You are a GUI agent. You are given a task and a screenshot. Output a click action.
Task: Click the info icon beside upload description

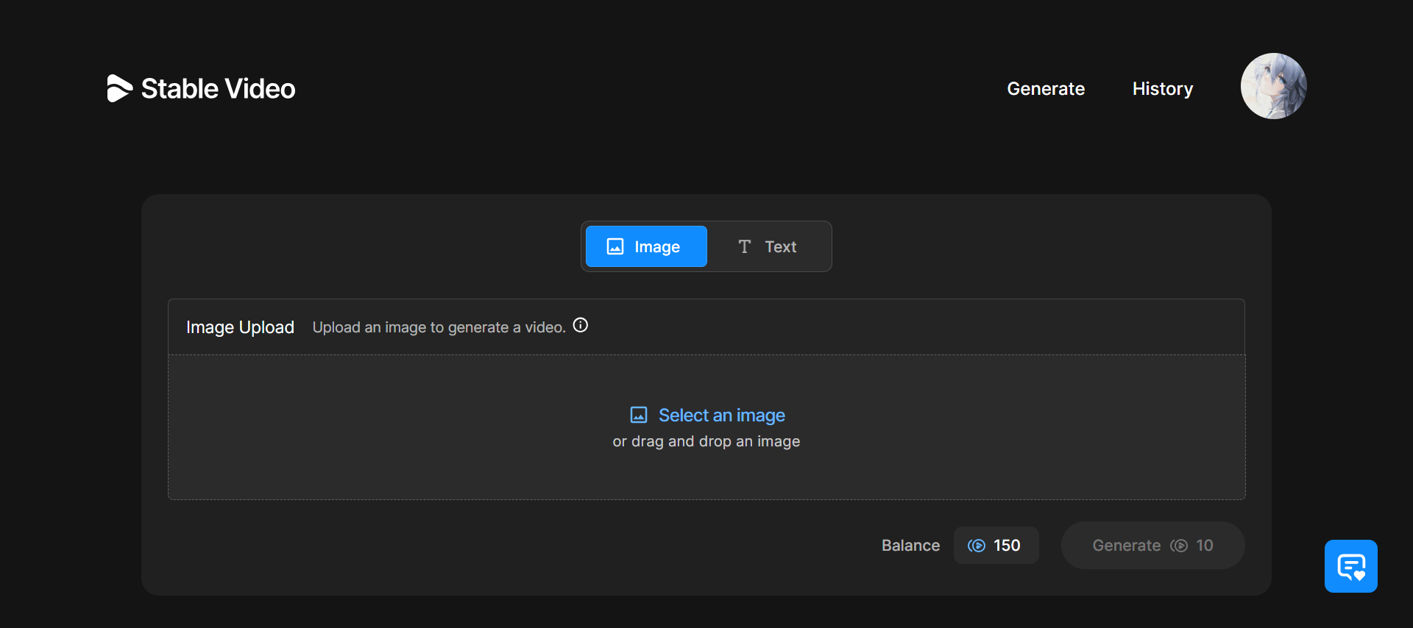(x=581, y=325)
